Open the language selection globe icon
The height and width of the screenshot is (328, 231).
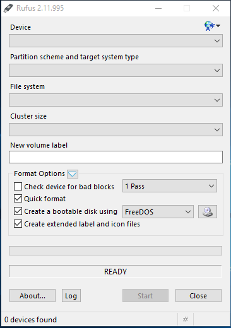212,26
